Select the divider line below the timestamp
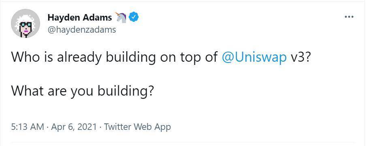The width and height of the screenshot is (369, 146). 183,142
